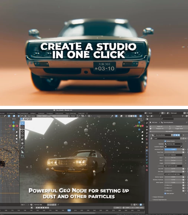
Task: Switch to the UV-редактор workspace tab
Action: (11, 113)
